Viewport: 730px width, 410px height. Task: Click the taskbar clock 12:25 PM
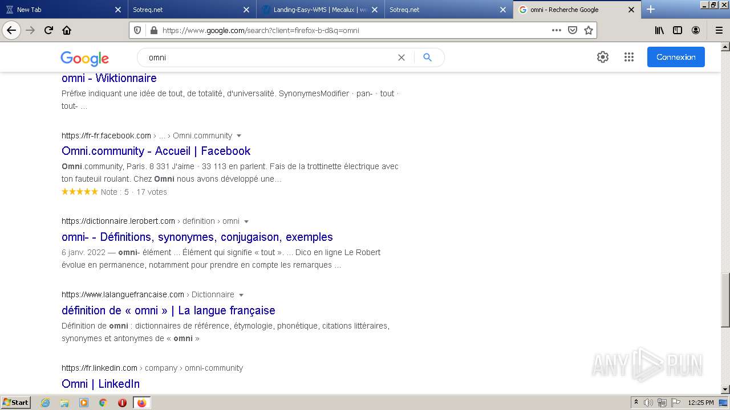pyautogui.click(x=701, y=403)
